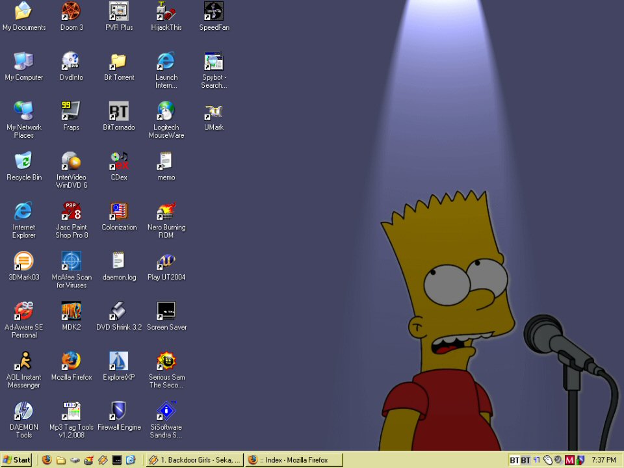624x468 pixels.
Task: Launch InterVideo WinDVD 6
Action: (71, 170)
